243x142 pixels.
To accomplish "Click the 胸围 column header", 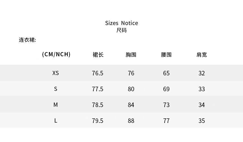I will (131, 55).
